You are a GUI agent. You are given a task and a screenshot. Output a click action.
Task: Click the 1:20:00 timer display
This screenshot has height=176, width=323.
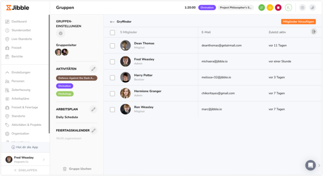tap(190, 8)
